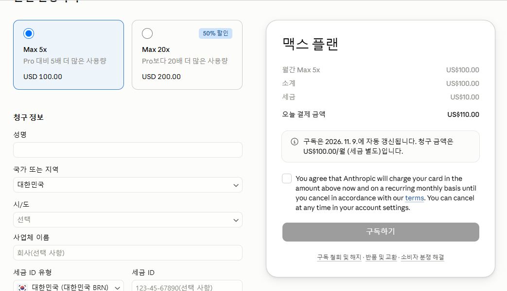
Task: Select the Max 20x plan radio button
Action: pyautogui.click(x=147, y=33)
